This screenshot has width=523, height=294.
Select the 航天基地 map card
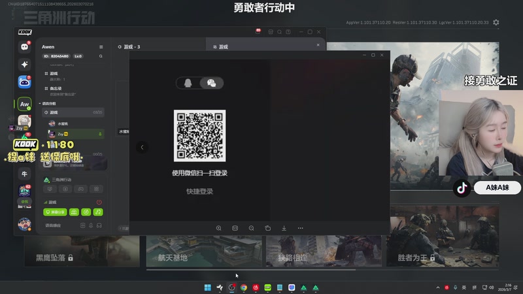(204, 252)
